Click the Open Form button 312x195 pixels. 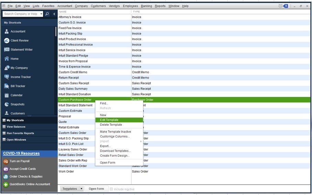pyautogui.click(x=97, y=188)
